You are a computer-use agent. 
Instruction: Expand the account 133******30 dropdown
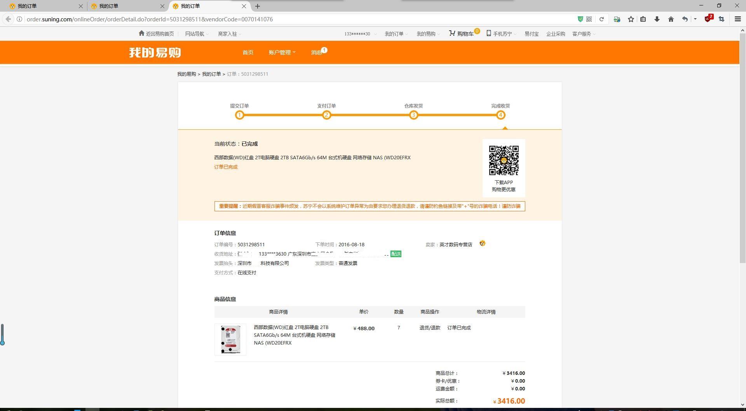360,34
